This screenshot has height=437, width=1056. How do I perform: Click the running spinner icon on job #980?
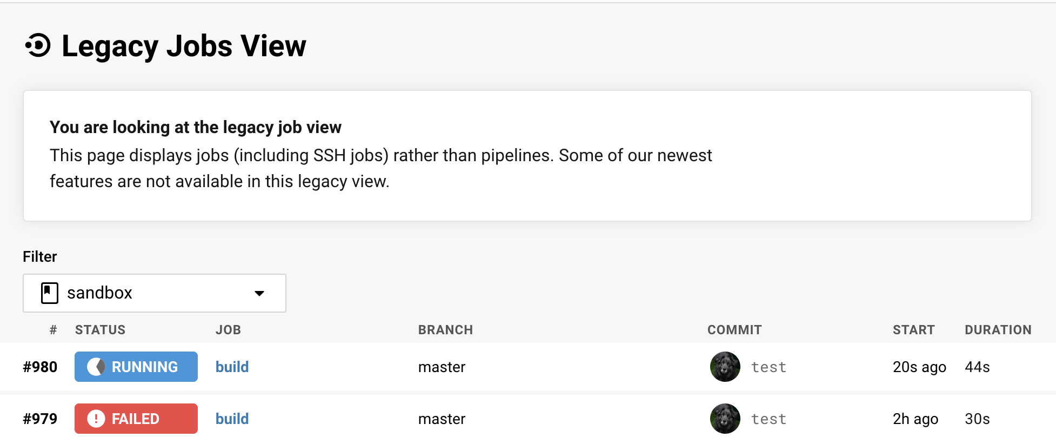pyautogui.click(x=96, y=367)
